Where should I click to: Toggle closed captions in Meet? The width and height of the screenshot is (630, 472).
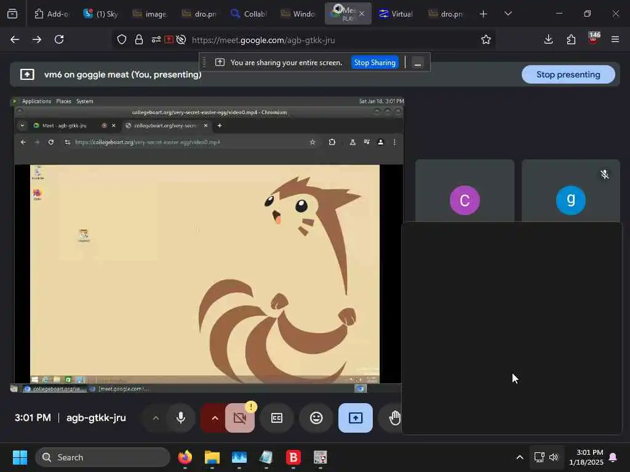(277, 418)
